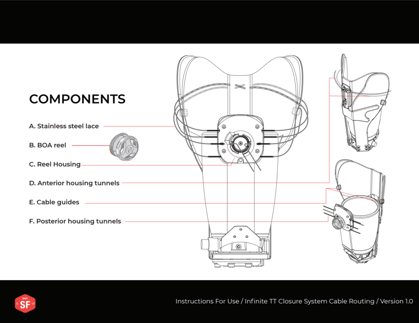
Task: Click the crossed lace pattern at the socket top
Action: [x=241, y=87]
